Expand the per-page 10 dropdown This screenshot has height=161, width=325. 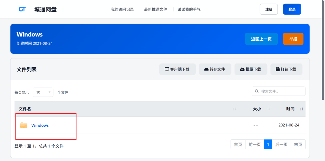(43, 92)
